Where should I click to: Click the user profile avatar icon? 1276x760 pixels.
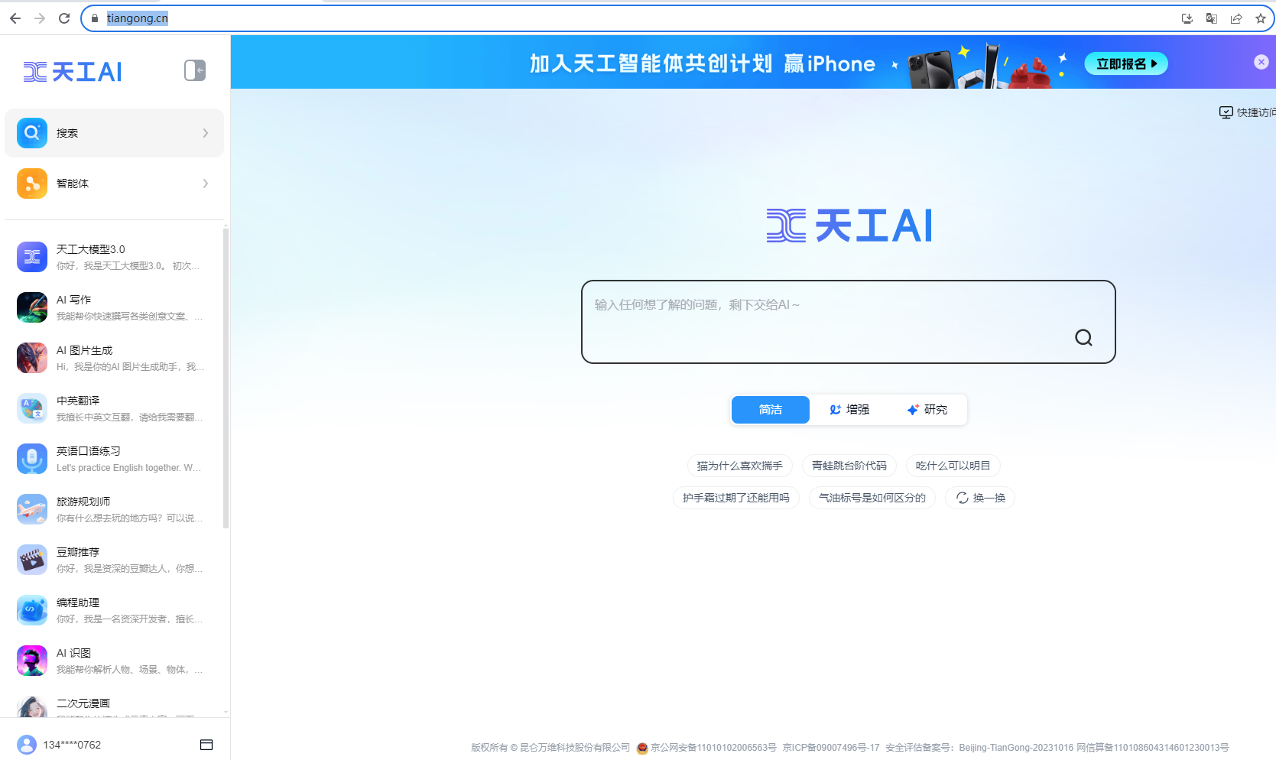point(27,745)
